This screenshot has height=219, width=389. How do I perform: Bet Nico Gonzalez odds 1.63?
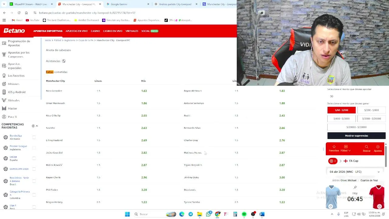pos(144,91)
